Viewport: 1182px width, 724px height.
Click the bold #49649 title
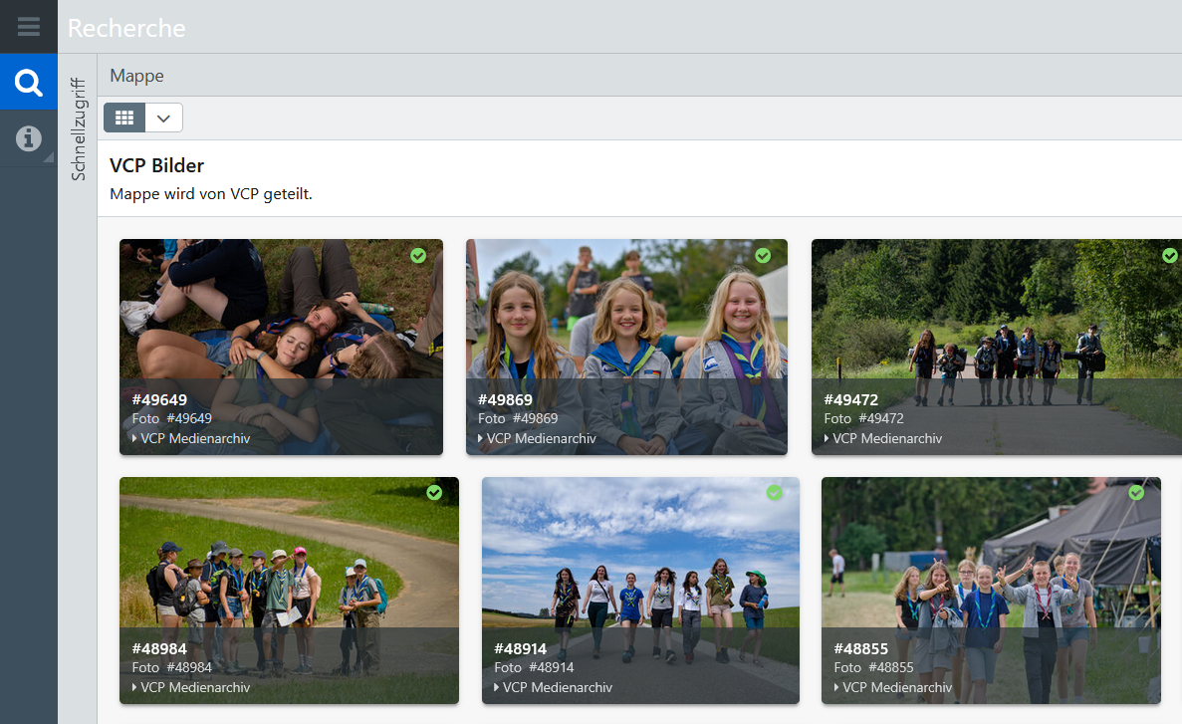[x=159, y=399]
